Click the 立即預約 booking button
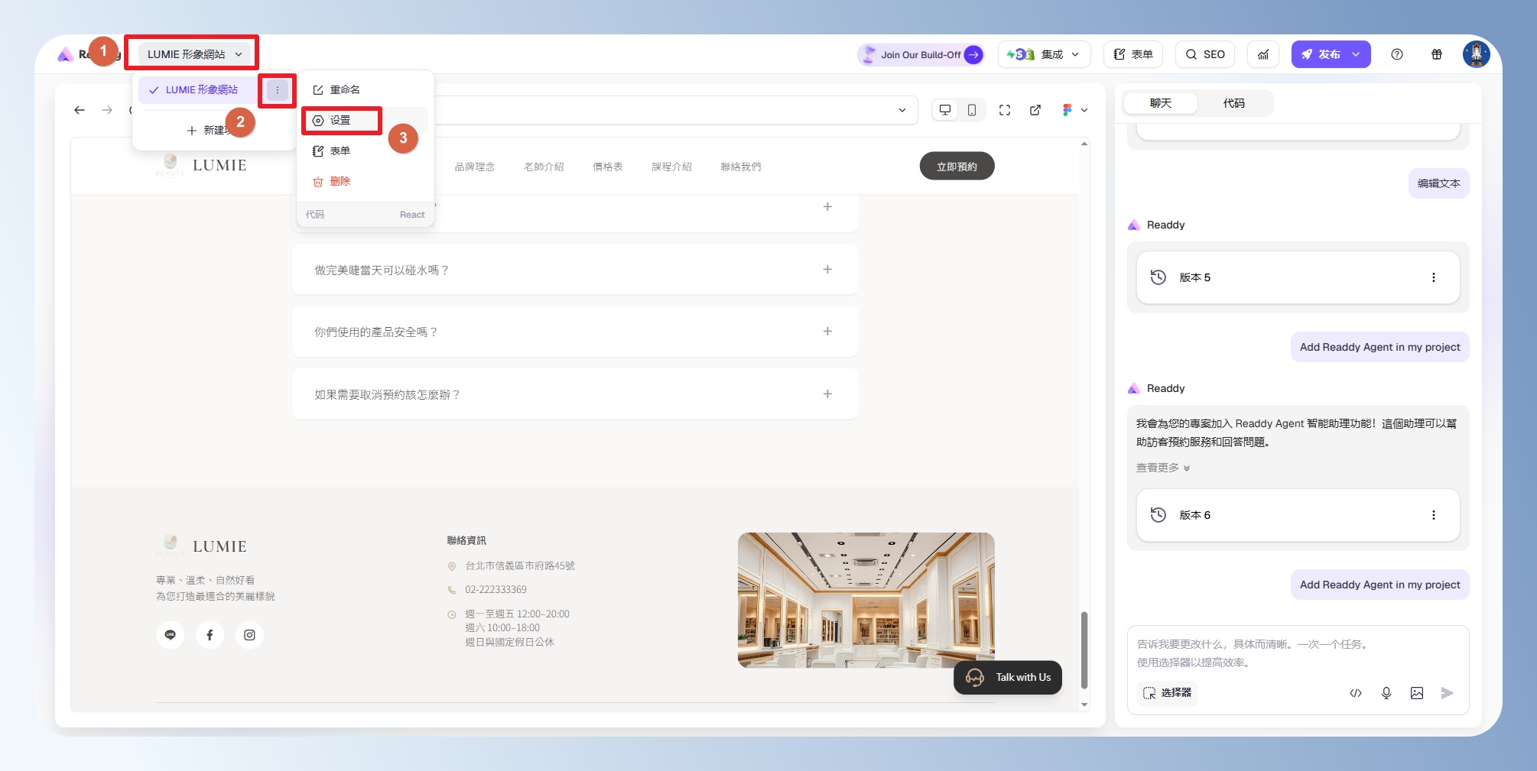 (956, 167)
